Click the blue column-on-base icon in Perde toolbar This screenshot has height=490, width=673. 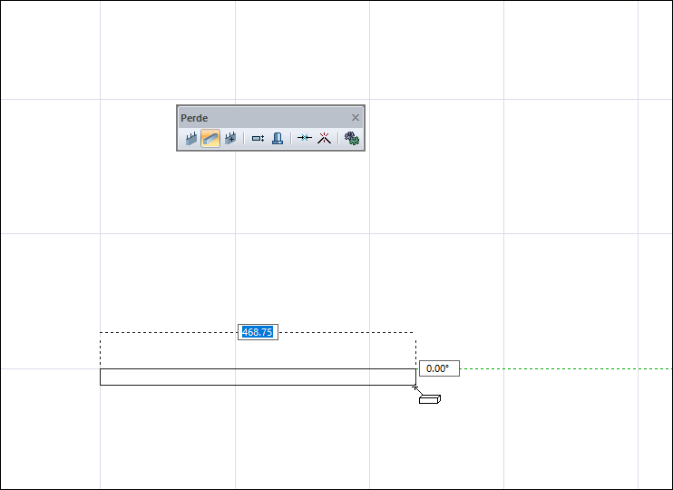278,139
